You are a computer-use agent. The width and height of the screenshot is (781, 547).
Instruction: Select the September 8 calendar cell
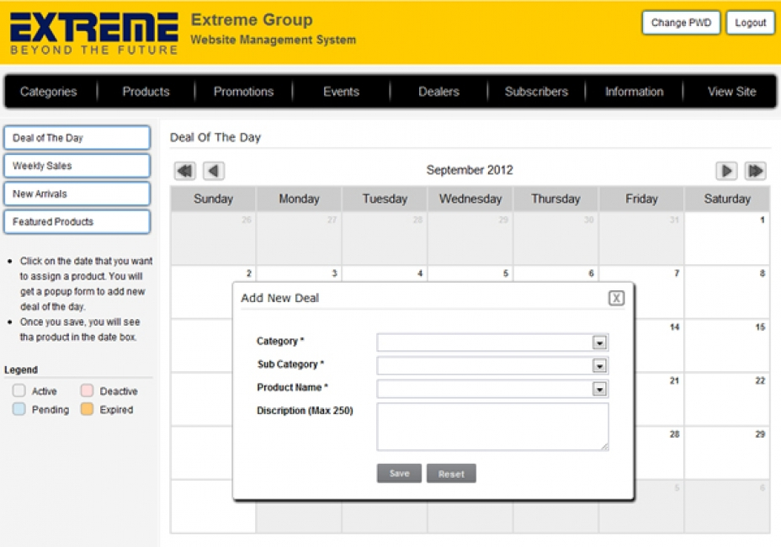pos(727,292)
